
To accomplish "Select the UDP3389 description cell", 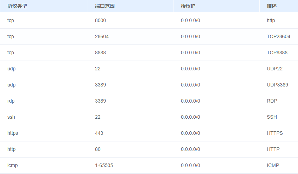I will tap(277, 85).
